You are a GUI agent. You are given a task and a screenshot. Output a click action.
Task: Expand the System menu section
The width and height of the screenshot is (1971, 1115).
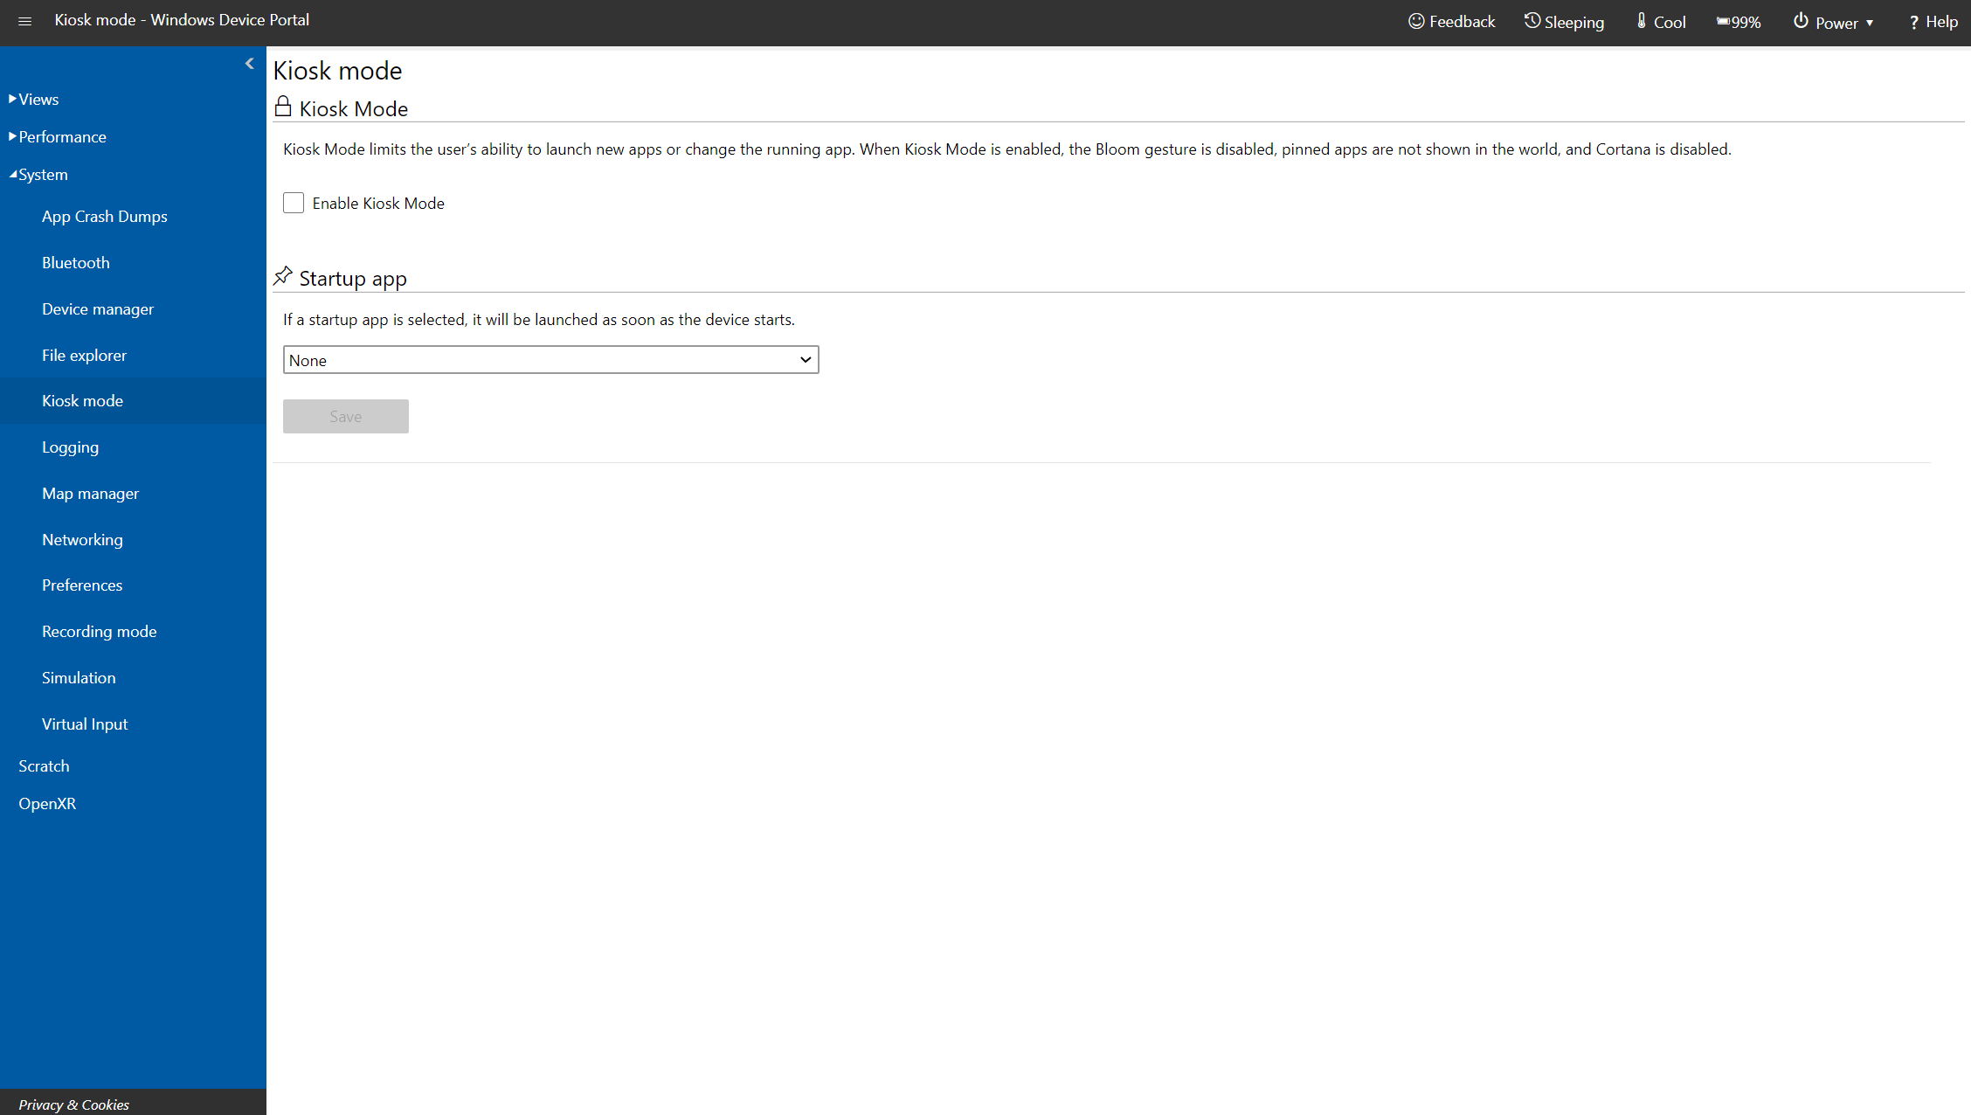[40, 173]
